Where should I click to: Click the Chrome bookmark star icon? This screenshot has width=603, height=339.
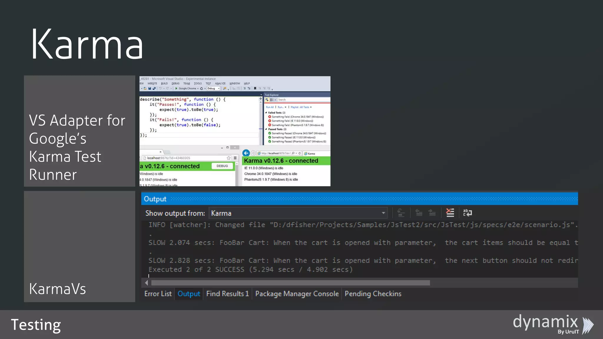click(x=228, y=158)
